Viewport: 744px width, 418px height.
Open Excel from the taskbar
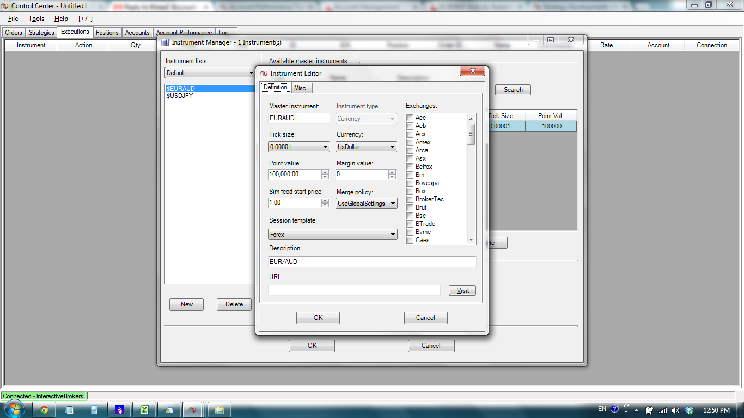[145, 410]
